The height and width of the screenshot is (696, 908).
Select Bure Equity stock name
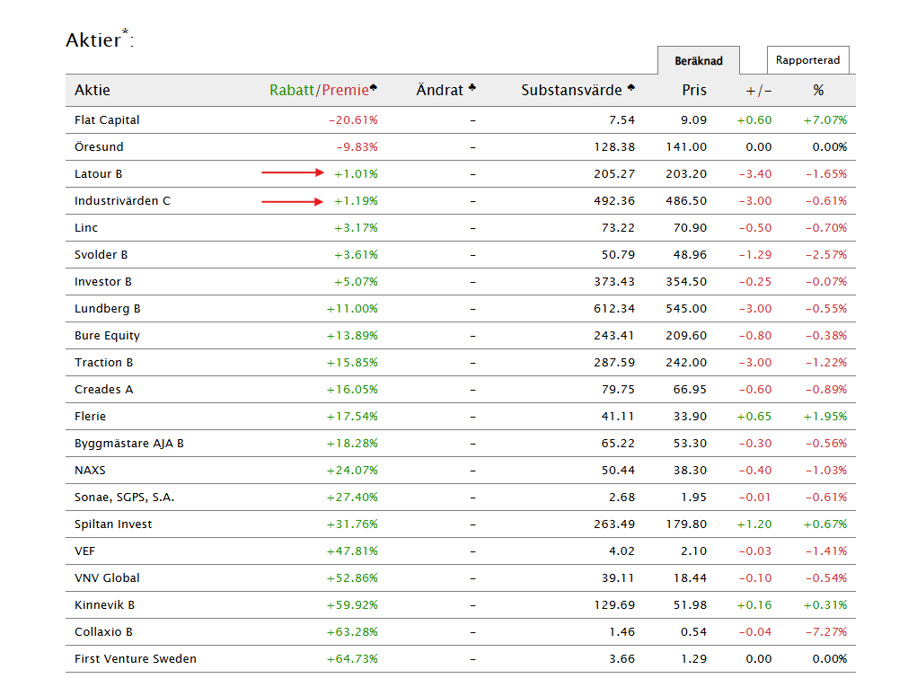[107, 336]
